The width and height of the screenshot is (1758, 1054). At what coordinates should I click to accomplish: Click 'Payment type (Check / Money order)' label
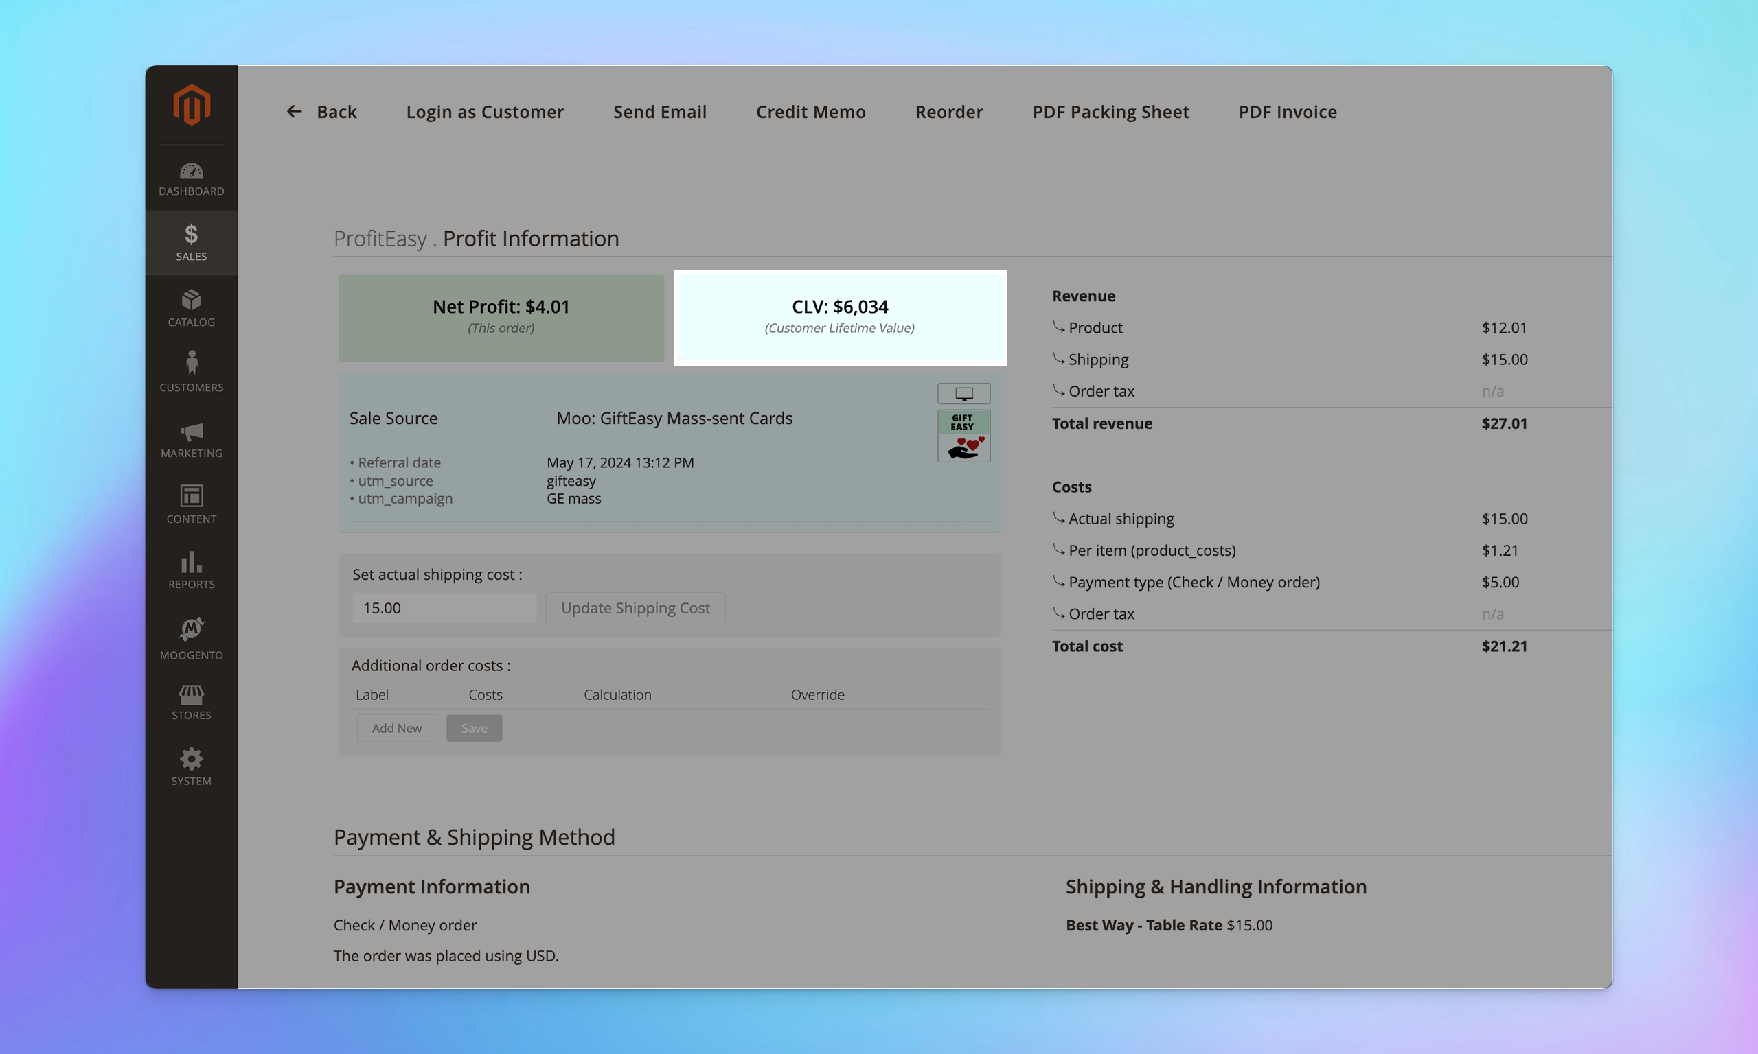tap(1194, 582)
